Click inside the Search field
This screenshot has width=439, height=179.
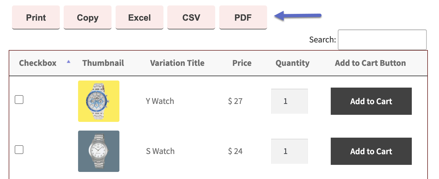click(x=382, y=40)
